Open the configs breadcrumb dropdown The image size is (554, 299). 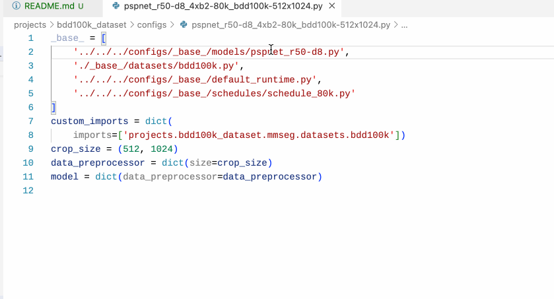[x=152, y=24]
